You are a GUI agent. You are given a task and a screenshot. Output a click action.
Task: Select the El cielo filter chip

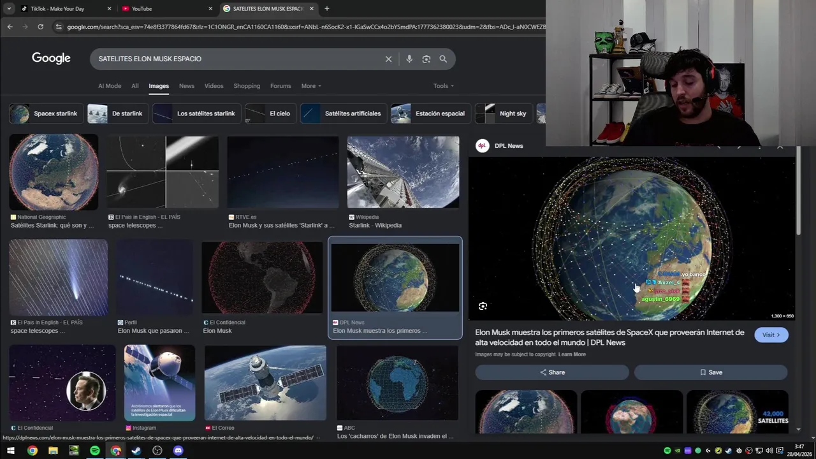271,113
